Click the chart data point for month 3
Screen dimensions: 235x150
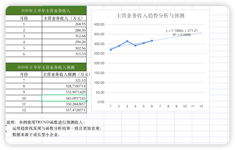click(x=127, y=41)
